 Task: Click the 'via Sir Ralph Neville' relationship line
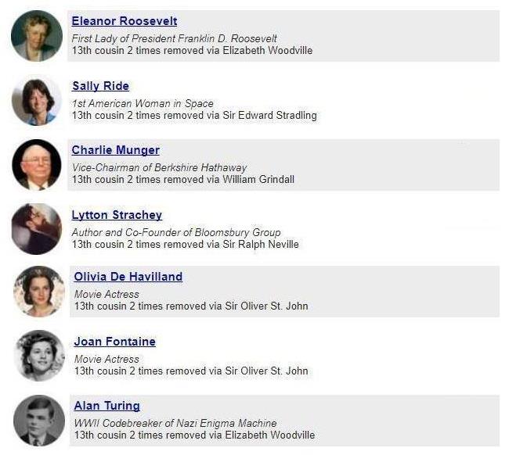coord(186,245)
